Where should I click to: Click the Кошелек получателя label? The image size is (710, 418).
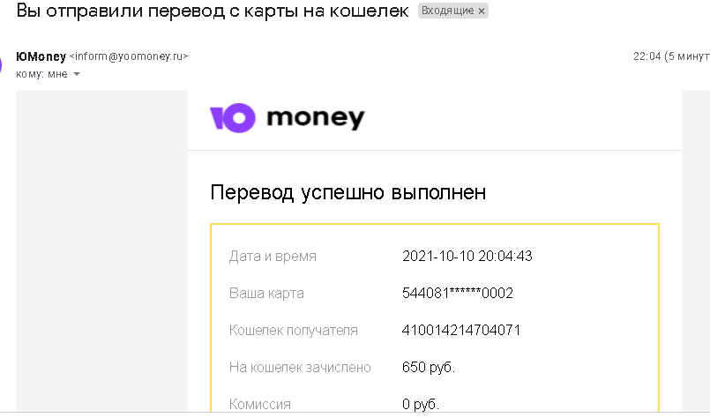[x=294, y=330]
